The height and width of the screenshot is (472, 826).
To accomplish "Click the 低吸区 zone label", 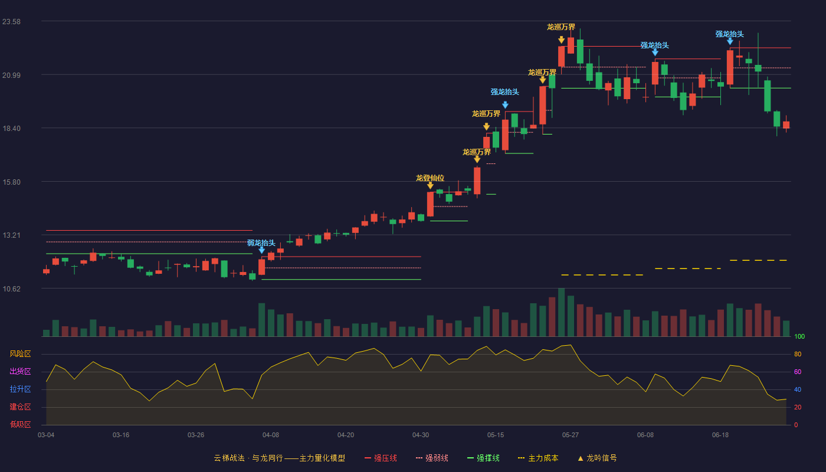I will coord(21,424).
